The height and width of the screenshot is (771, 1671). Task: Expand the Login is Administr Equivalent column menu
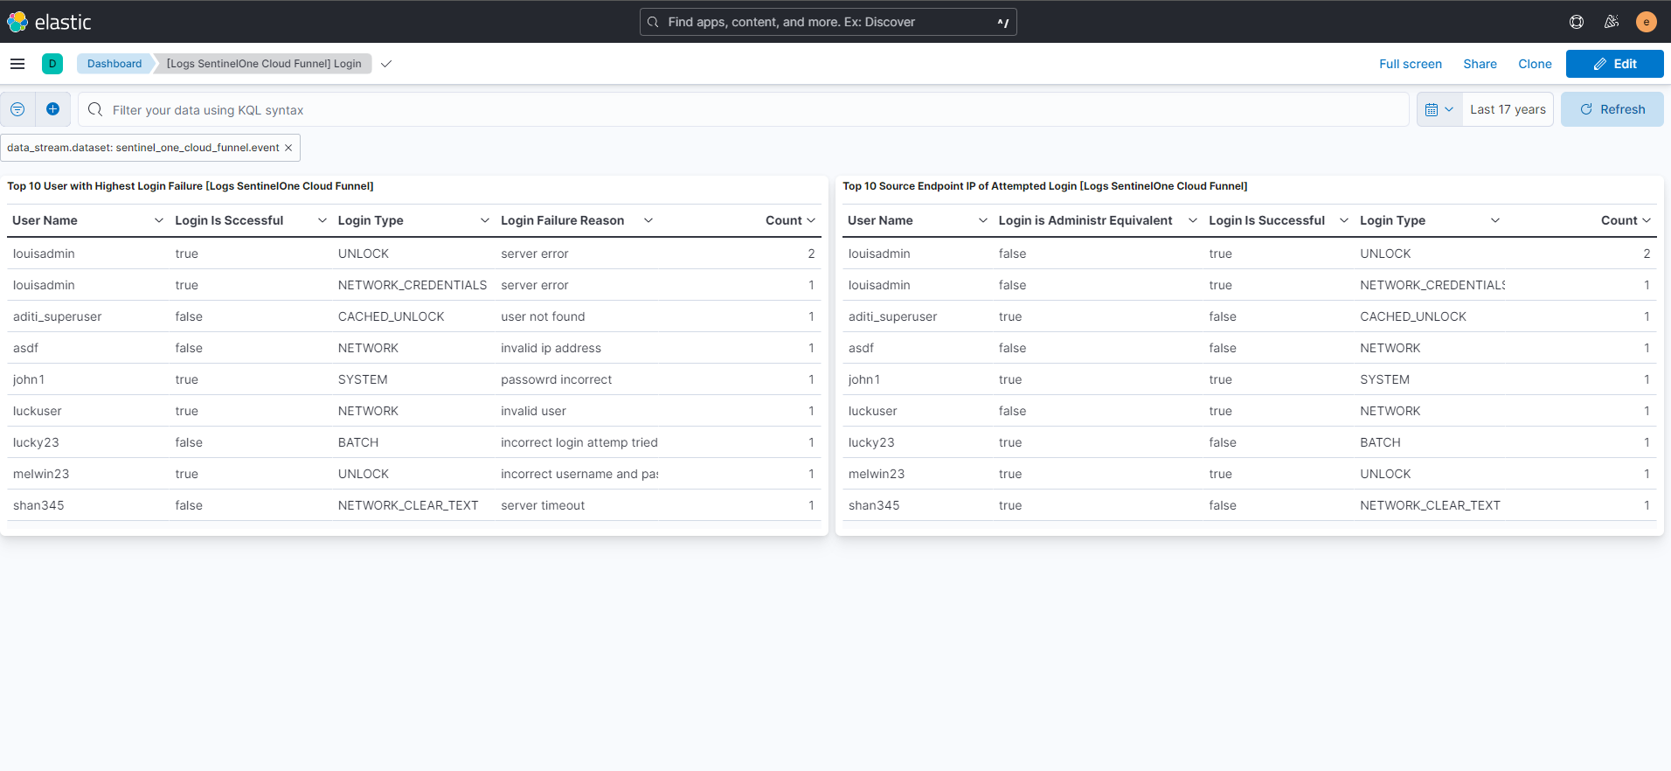(x=1192, y=220)
